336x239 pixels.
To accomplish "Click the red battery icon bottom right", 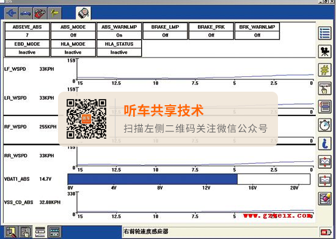I will coord(326,232).
